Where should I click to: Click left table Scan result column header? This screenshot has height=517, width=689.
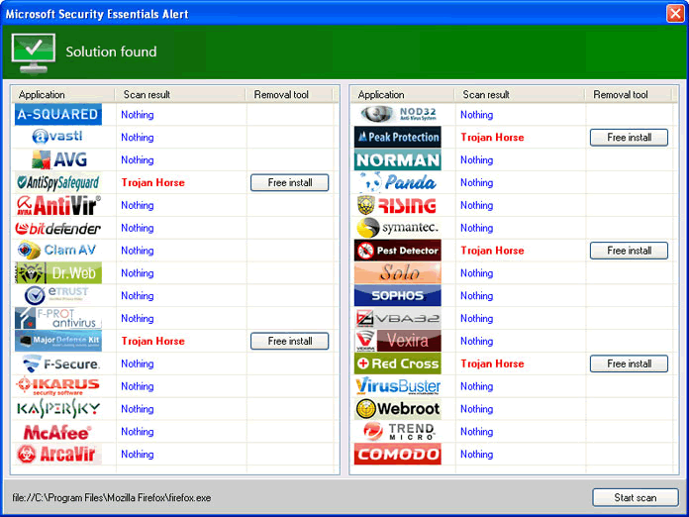click(180, 94)
